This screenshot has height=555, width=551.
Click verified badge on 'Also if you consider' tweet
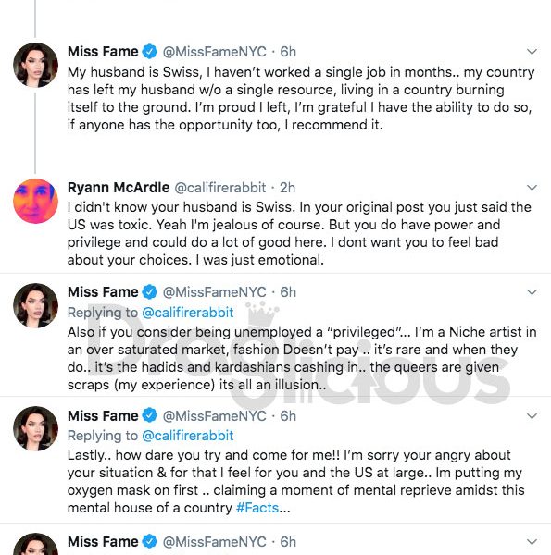point(149,292)
